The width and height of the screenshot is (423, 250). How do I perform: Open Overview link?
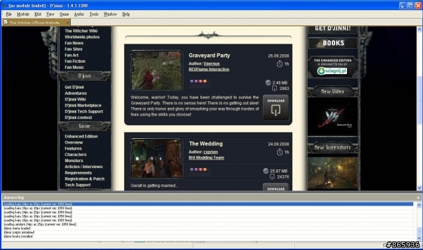[x=73, y=143]
